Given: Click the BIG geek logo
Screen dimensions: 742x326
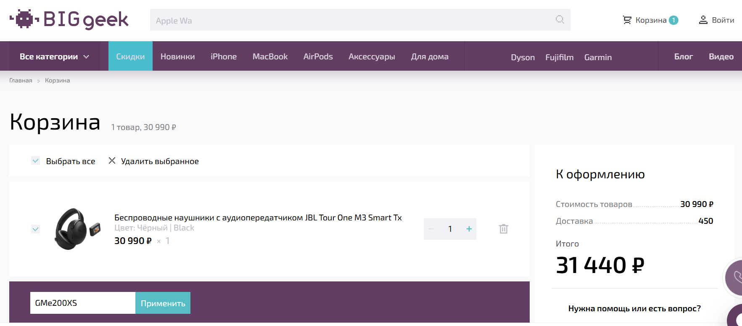Looking at the screenshot, I should pos(69,19).
